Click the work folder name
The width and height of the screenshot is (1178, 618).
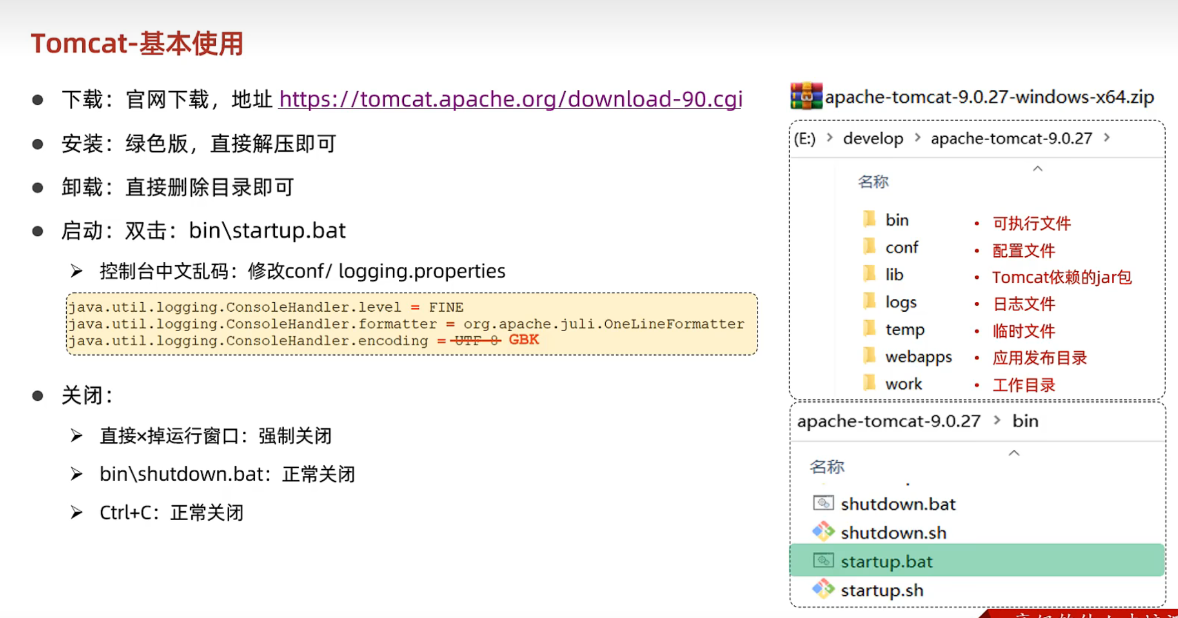[904, 384]
